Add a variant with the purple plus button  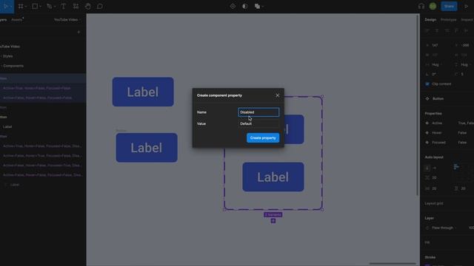(x=273, y=221)
